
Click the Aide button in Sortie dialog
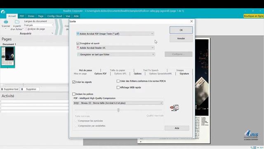click(177, 128)
